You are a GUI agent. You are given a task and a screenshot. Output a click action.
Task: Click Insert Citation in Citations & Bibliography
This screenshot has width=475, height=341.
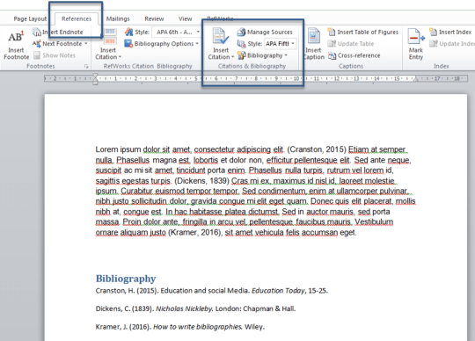[x=221, y=44]
